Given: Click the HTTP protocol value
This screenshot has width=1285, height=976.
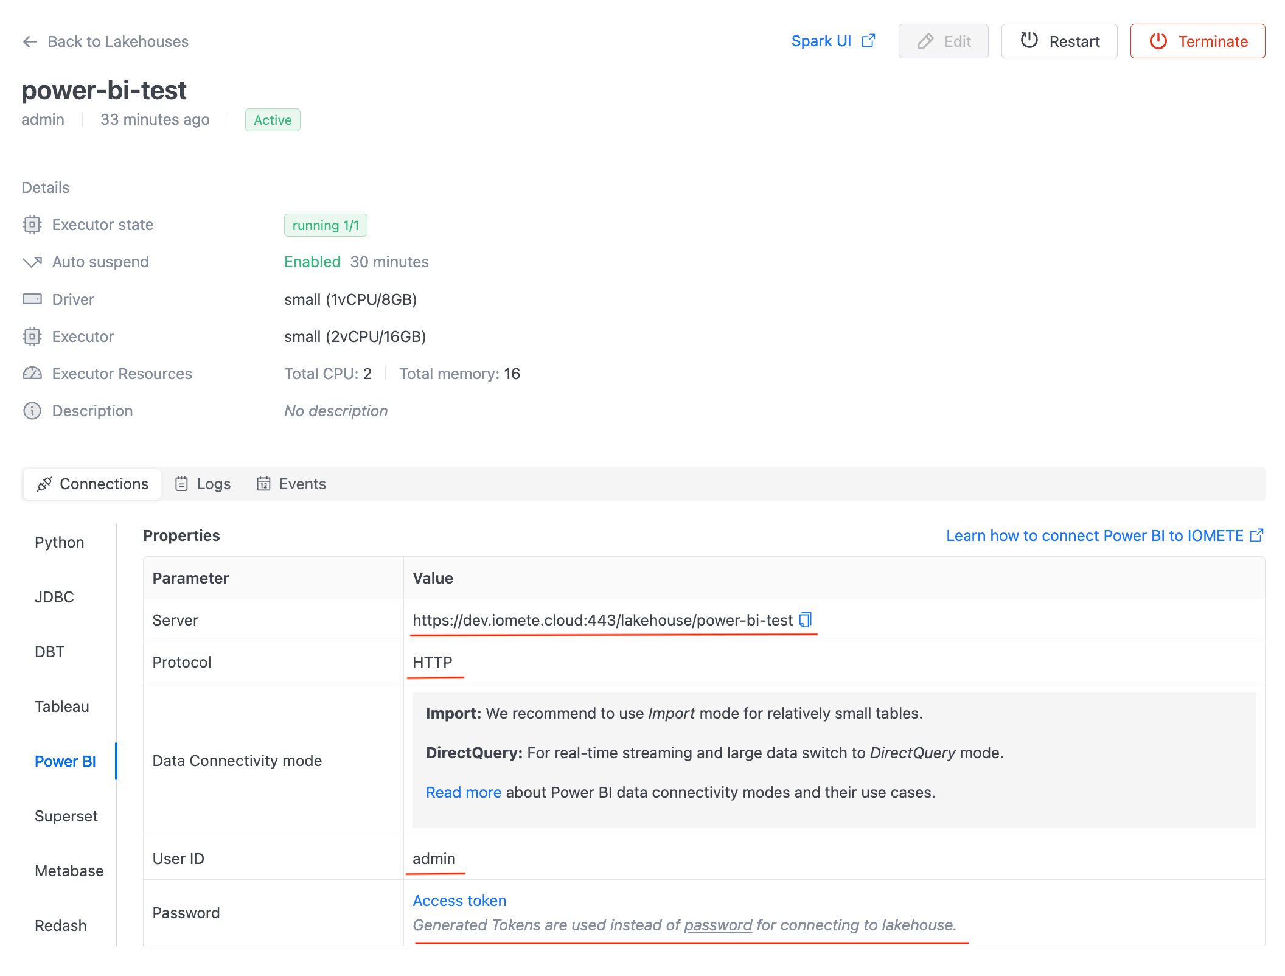Looking at the screenshot, I should click(433, 662).
